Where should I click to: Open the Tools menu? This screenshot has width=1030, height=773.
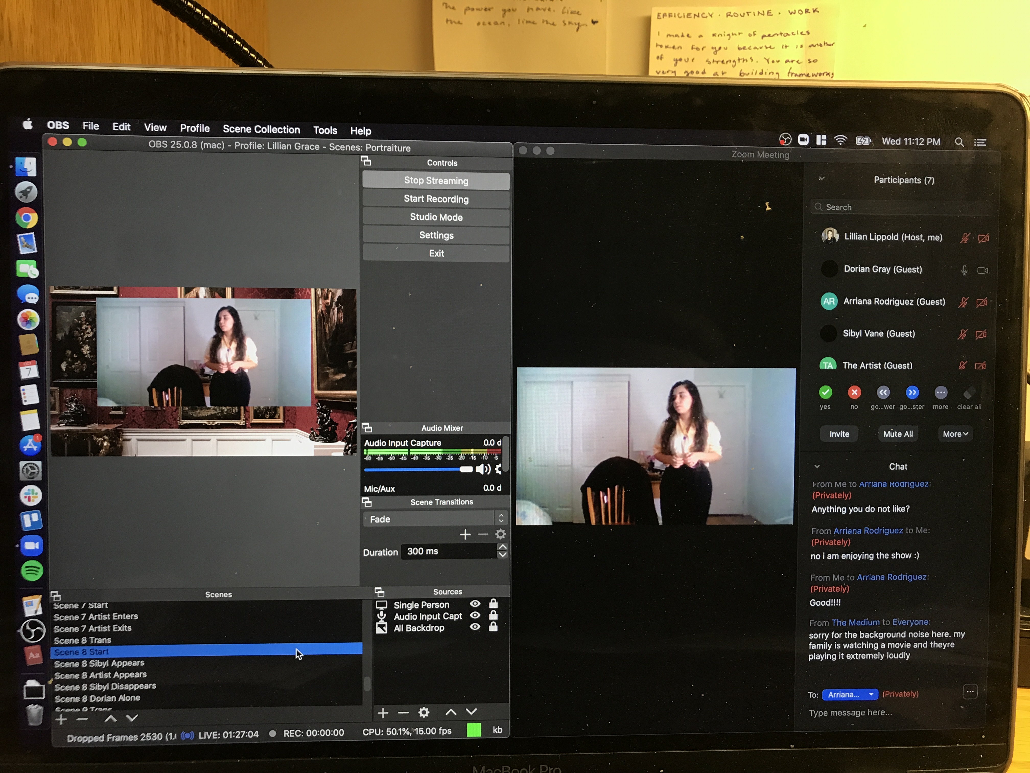(x=324, y=130)
